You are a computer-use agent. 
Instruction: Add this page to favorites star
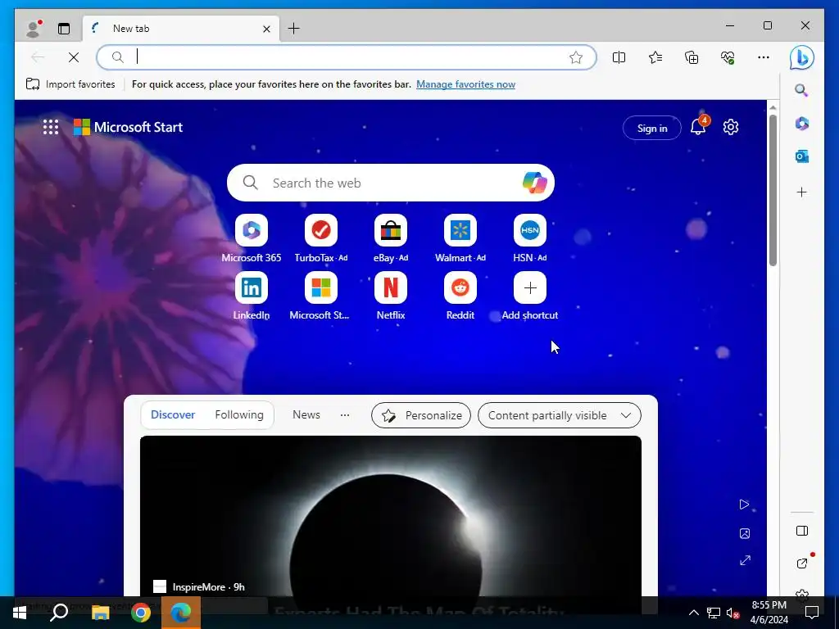576,57
